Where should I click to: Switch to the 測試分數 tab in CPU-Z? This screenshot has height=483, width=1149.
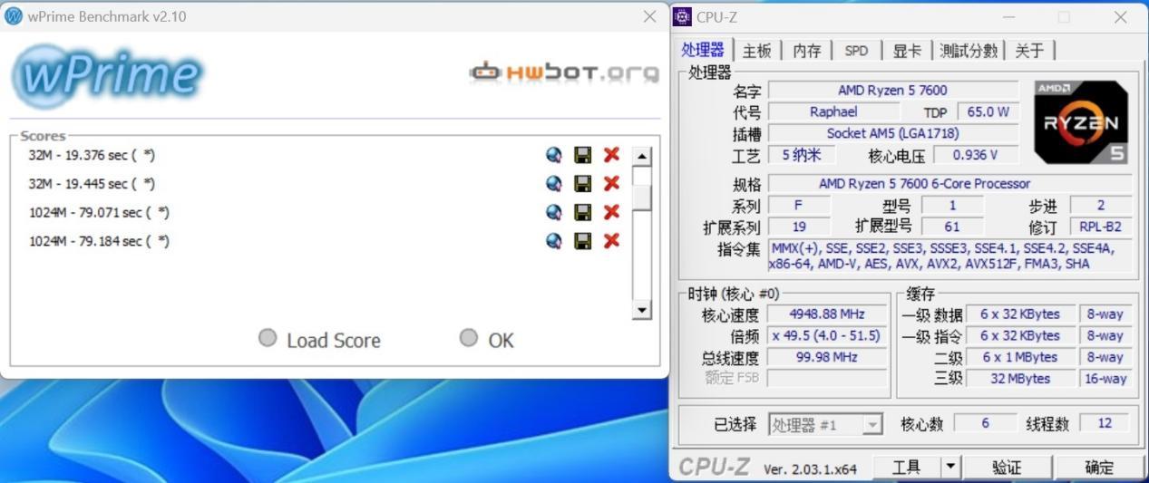coord(969,51)
